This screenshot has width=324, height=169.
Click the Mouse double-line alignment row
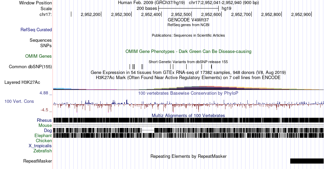coord(188,126)
